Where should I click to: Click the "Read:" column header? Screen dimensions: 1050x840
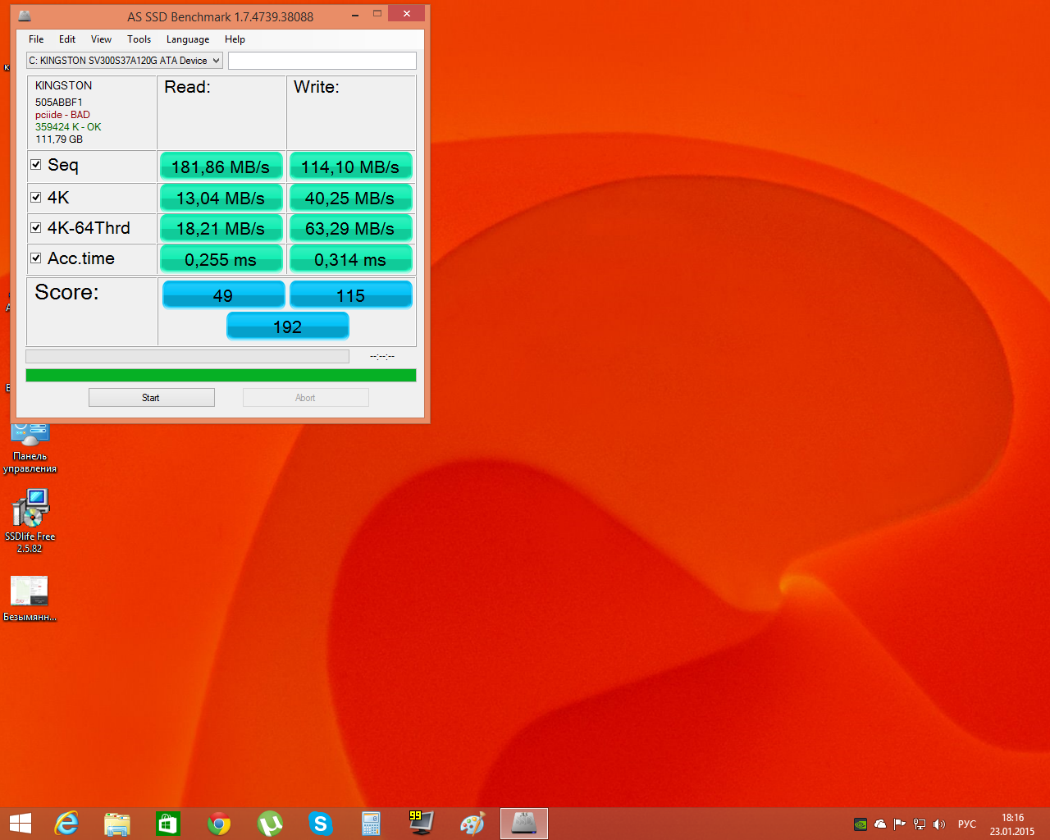187,87
